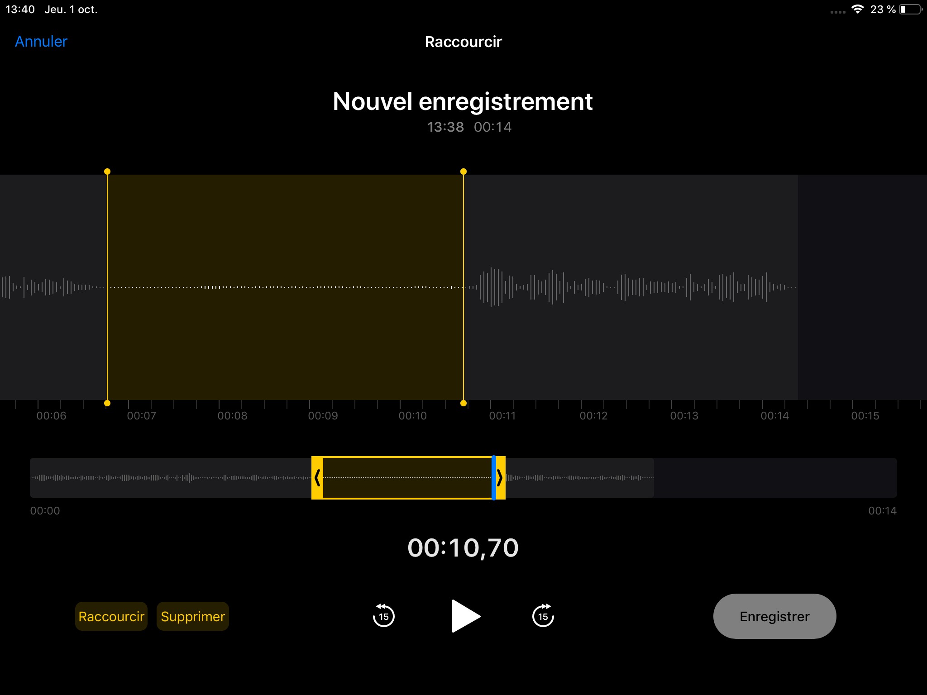Tap the Raccourcir trim button
Screen dimensions: 927x695
pos(111,616)
